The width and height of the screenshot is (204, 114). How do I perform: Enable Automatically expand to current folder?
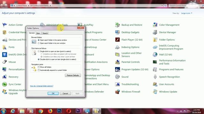click(x=39, y=70)
